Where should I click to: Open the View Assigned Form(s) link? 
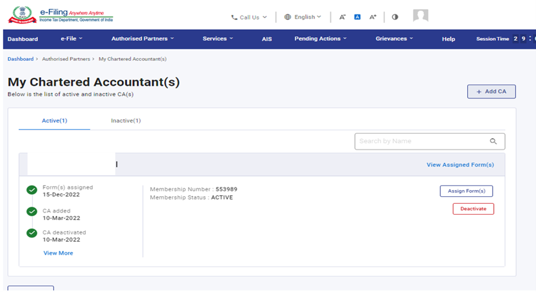coord(460,165)
